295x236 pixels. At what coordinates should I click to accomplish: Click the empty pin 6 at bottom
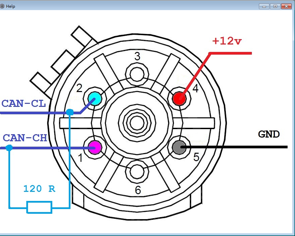click(x=137, y=172)
